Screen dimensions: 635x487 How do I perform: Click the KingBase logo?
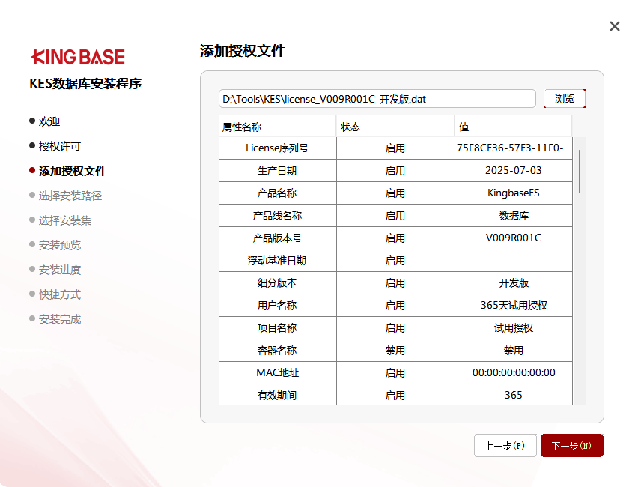point(78,57)
